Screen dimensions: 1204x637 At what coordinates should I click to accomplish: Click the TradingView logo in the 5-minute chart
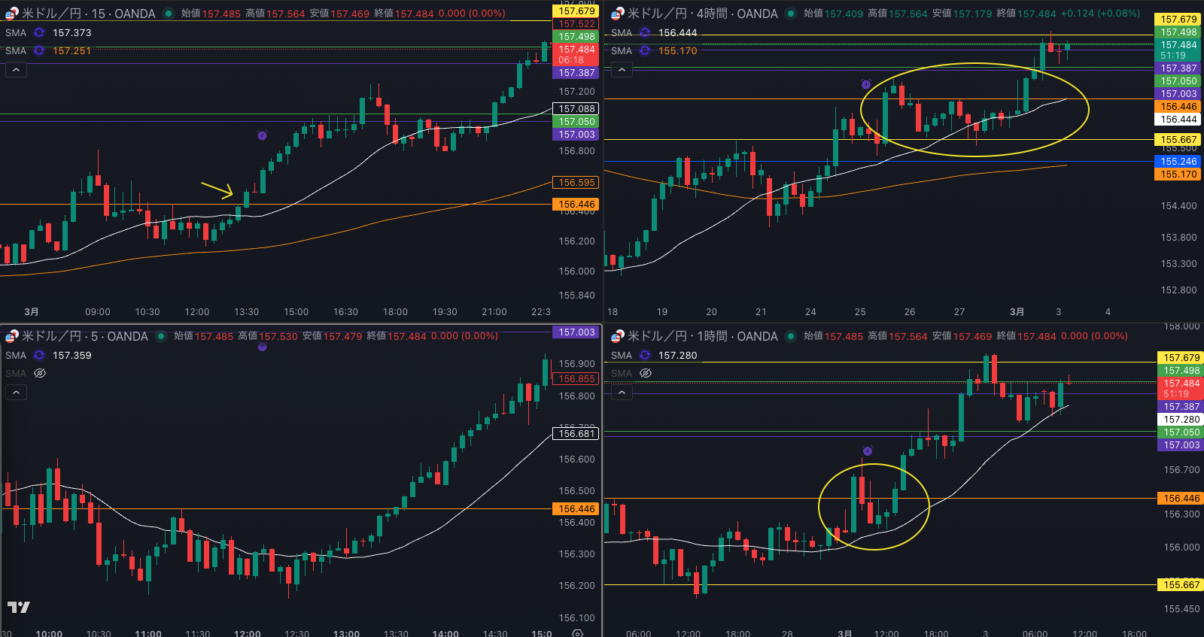tap(19, 607)
